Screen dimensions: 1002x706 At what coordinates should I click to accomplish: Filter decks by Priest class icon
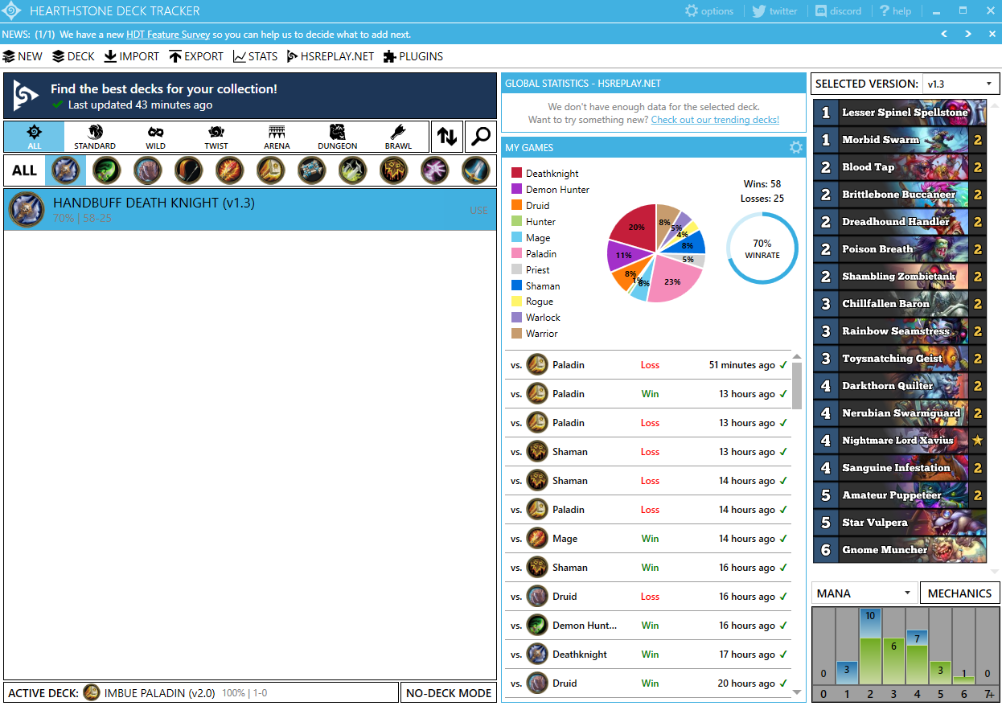tap(311, 170)
